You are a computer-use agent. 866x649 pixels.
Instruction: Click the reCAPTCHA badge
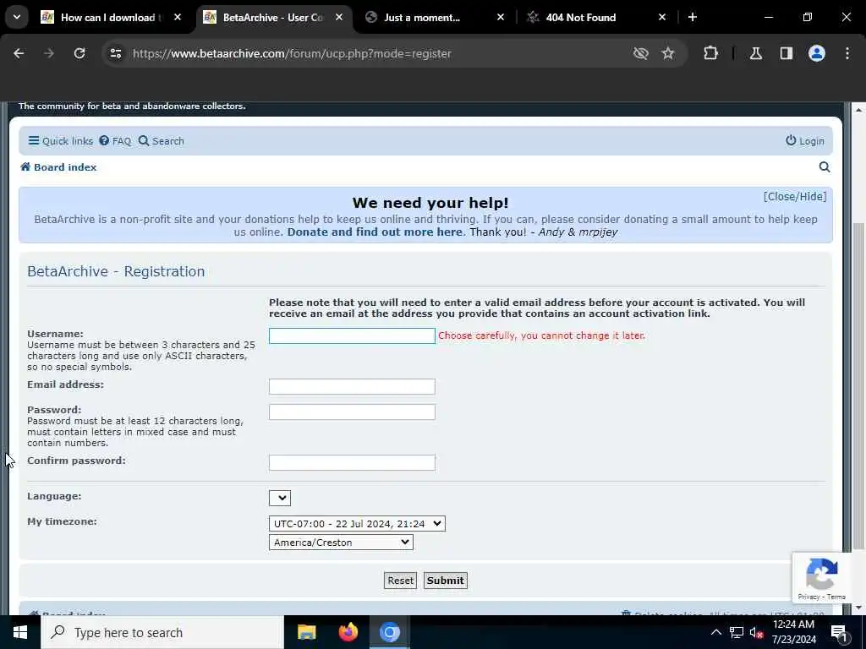821,578
